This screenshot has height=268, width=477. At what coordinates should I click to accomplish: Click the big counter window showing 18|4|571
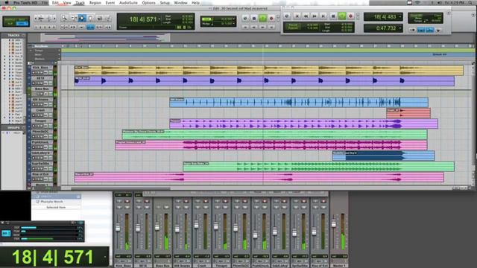click(54, 257)
